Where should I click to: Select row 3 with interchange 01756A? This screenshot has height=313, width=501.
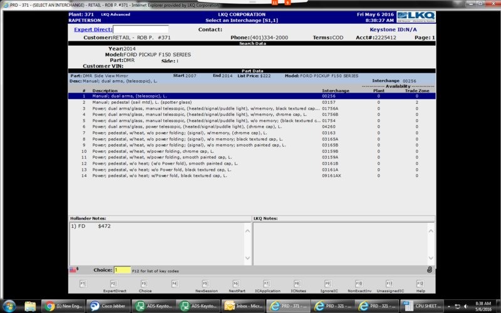pos(252,108)
